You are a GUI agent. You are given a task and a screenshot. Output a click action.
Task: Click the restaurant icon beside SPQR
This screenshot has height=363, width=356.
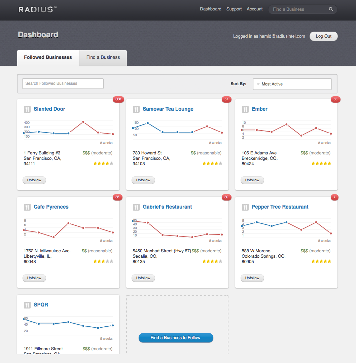pos(27,305)
